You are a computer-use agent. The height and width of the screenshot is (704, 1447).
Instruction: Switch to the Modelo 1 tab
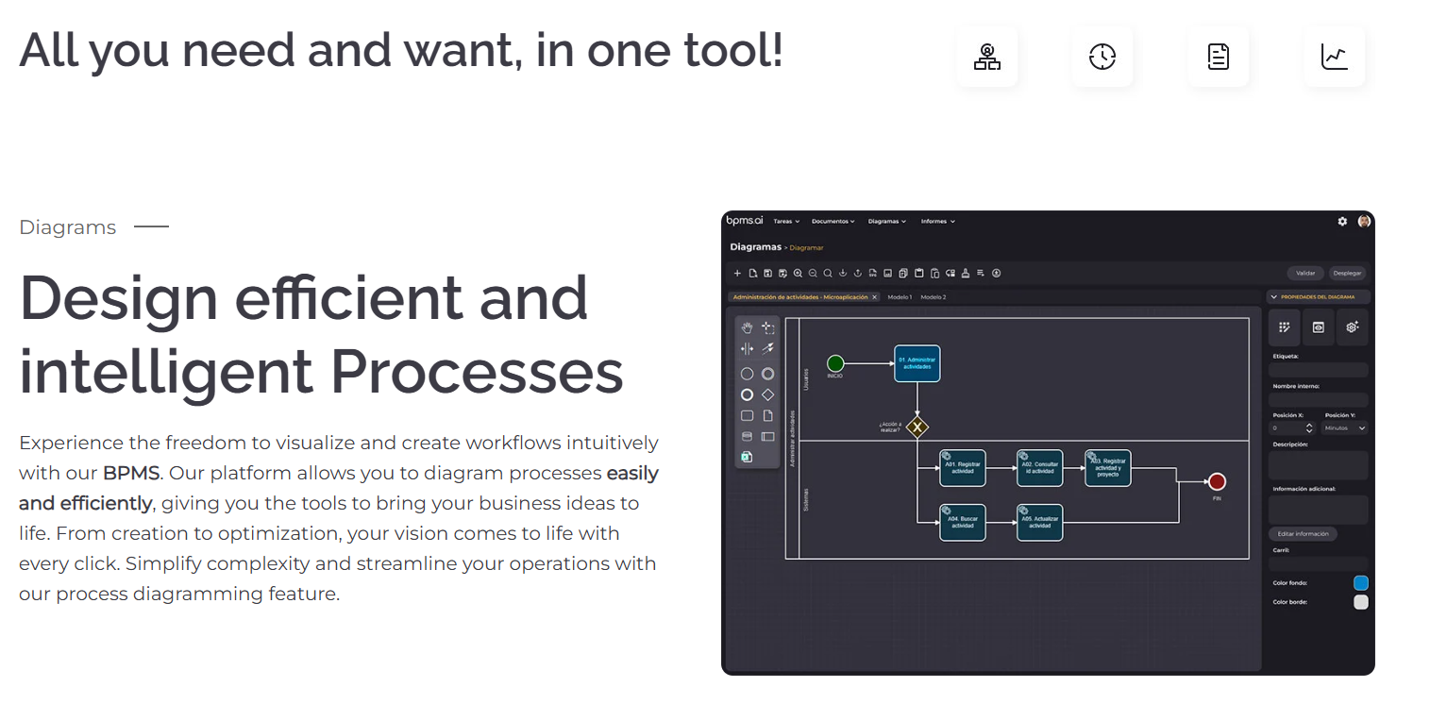900,297
